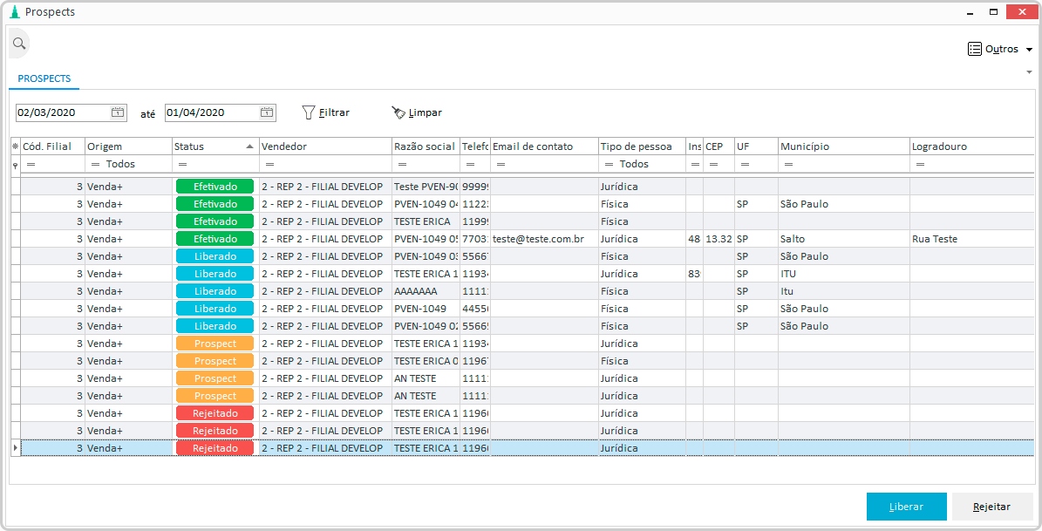1042x531 pixels.
Task: Expand the Outros dropdown arrow
Action: pos(1030,50)
